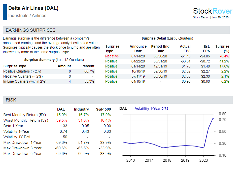Click the StockRover logo

pyautogui.click(x=213, y=11)
